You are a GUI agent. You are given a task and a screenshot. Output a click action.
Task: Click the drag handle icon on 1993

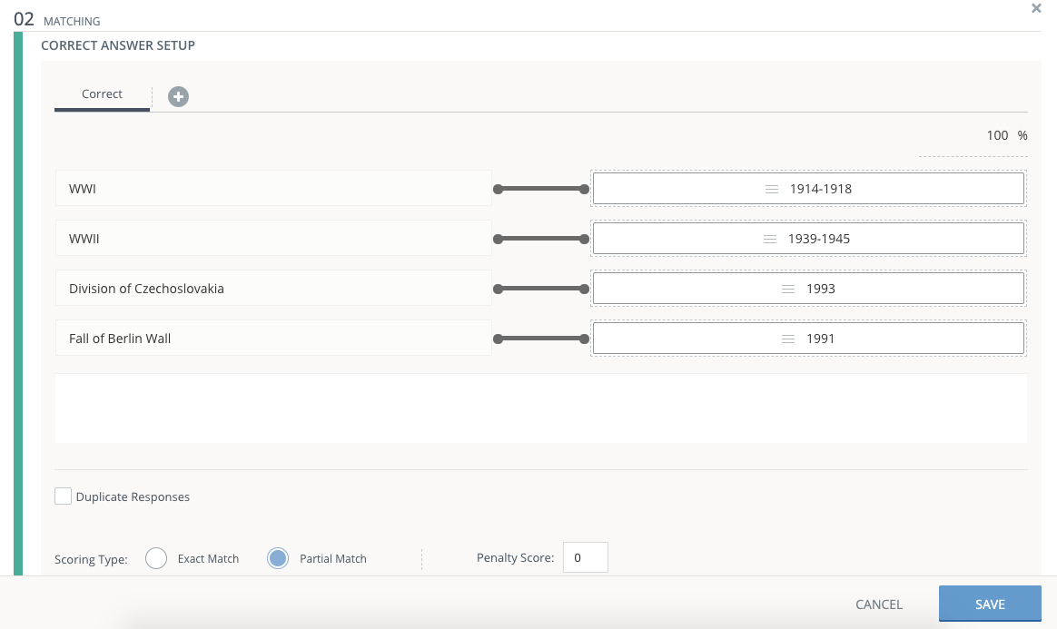coord(788,290)
